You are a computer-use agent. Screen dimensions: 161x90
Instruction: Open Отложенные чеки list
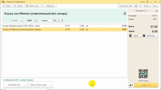click(126, 6)
